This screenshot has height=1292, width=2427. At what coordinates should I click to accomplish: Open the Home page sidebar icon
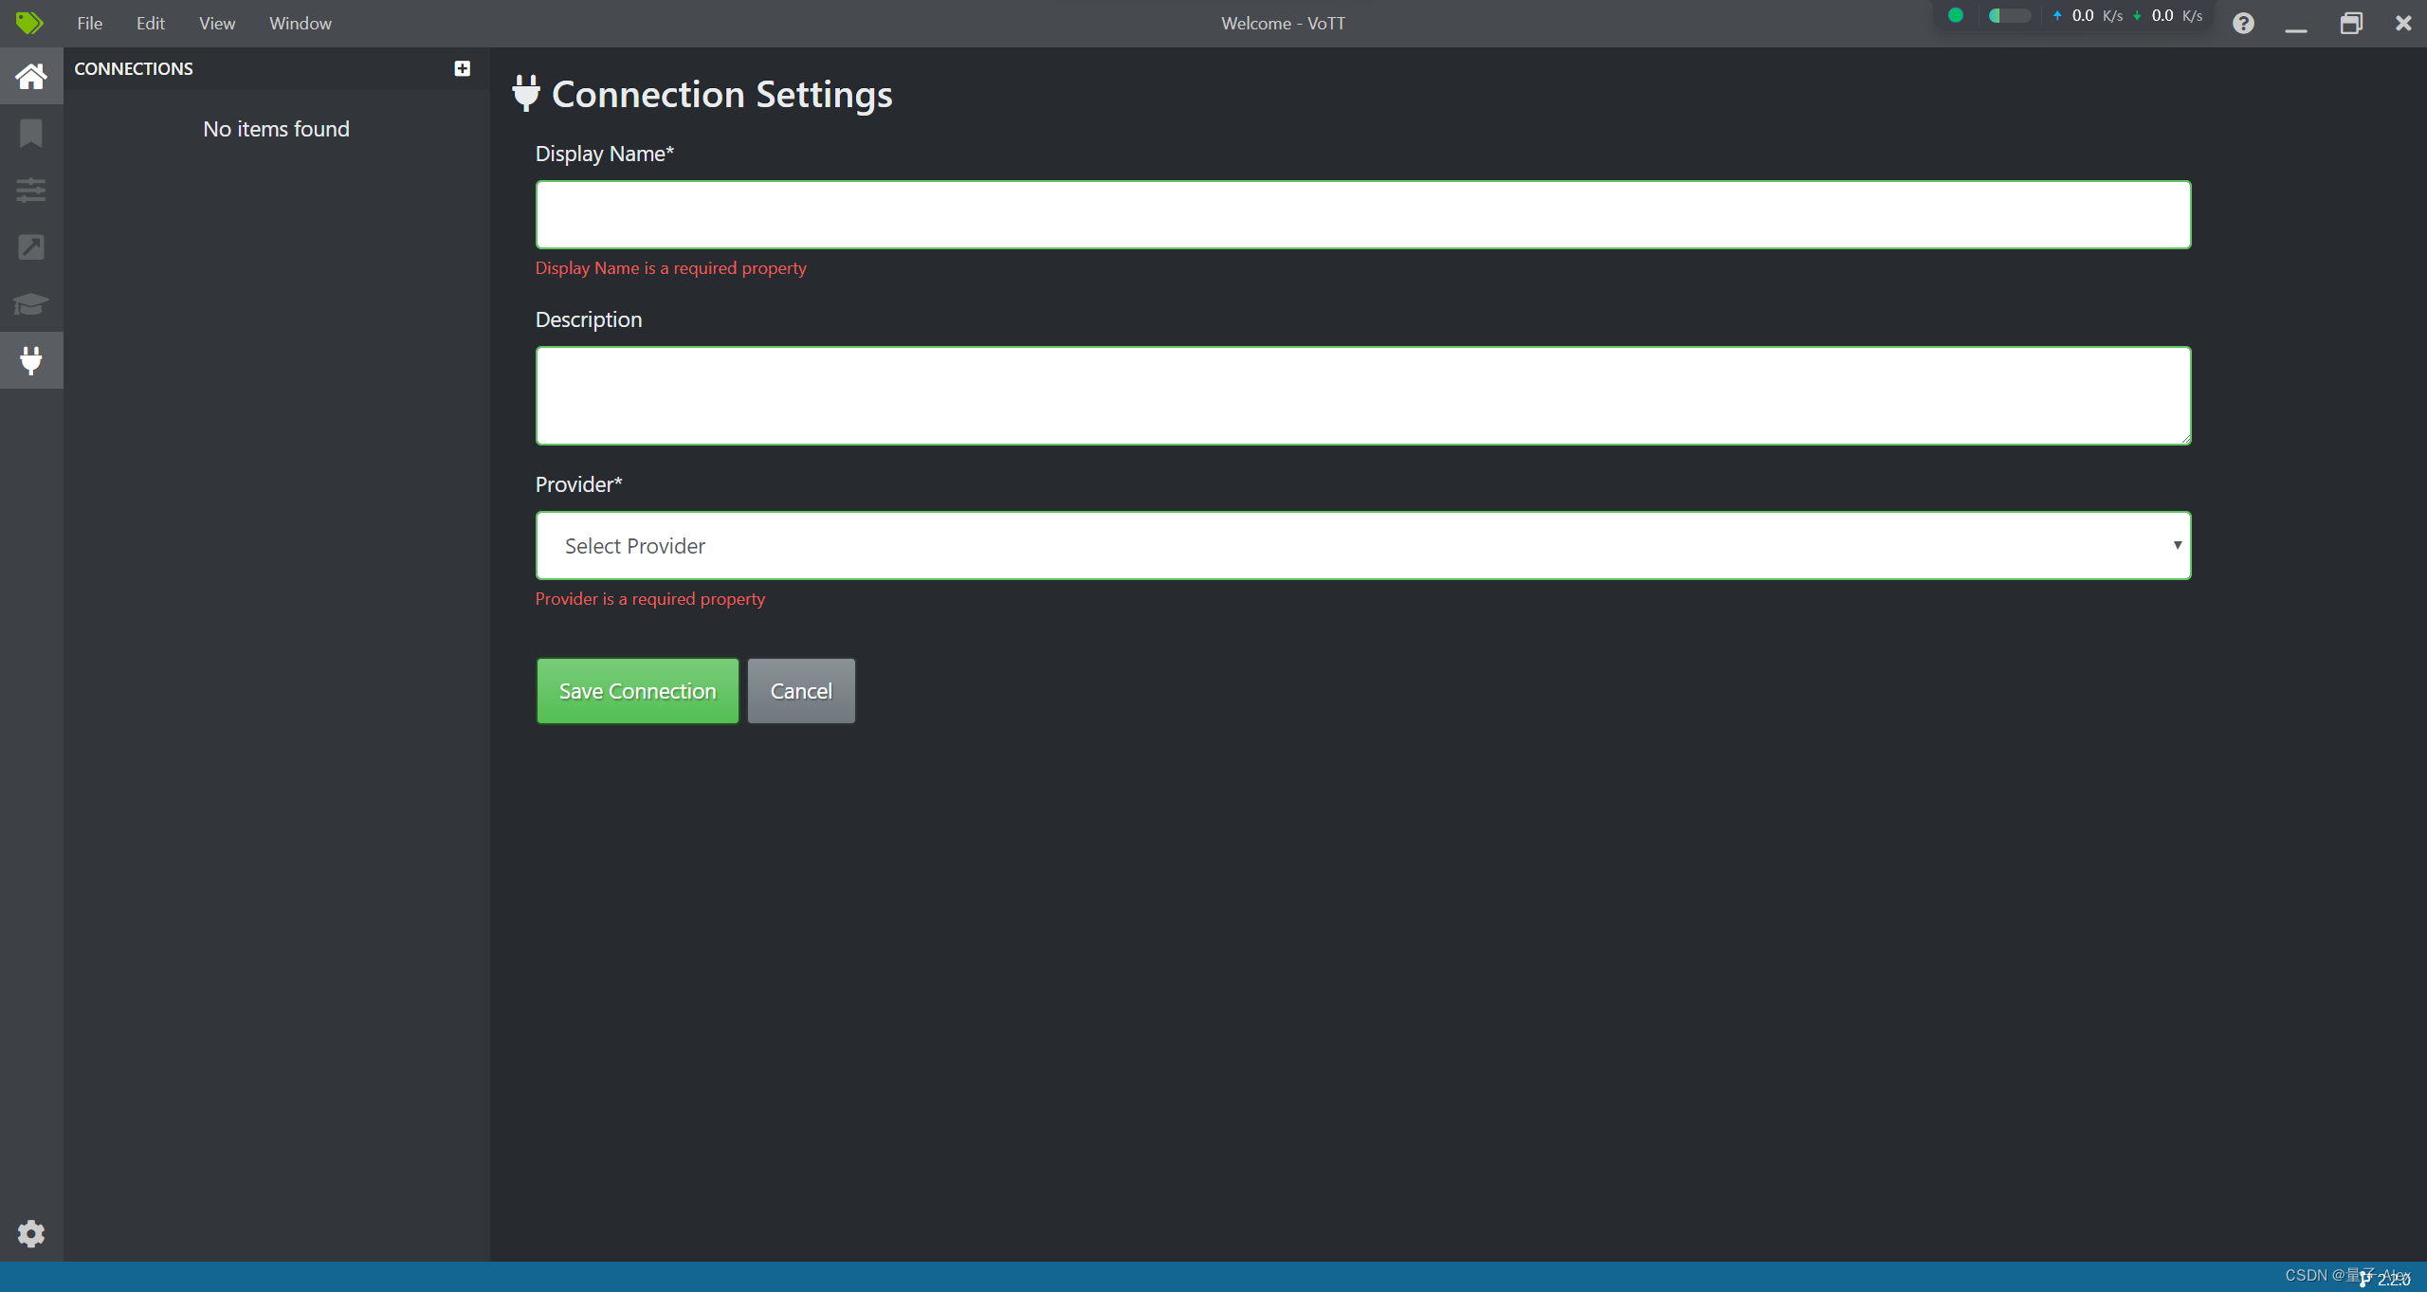(x=31, y=76)
